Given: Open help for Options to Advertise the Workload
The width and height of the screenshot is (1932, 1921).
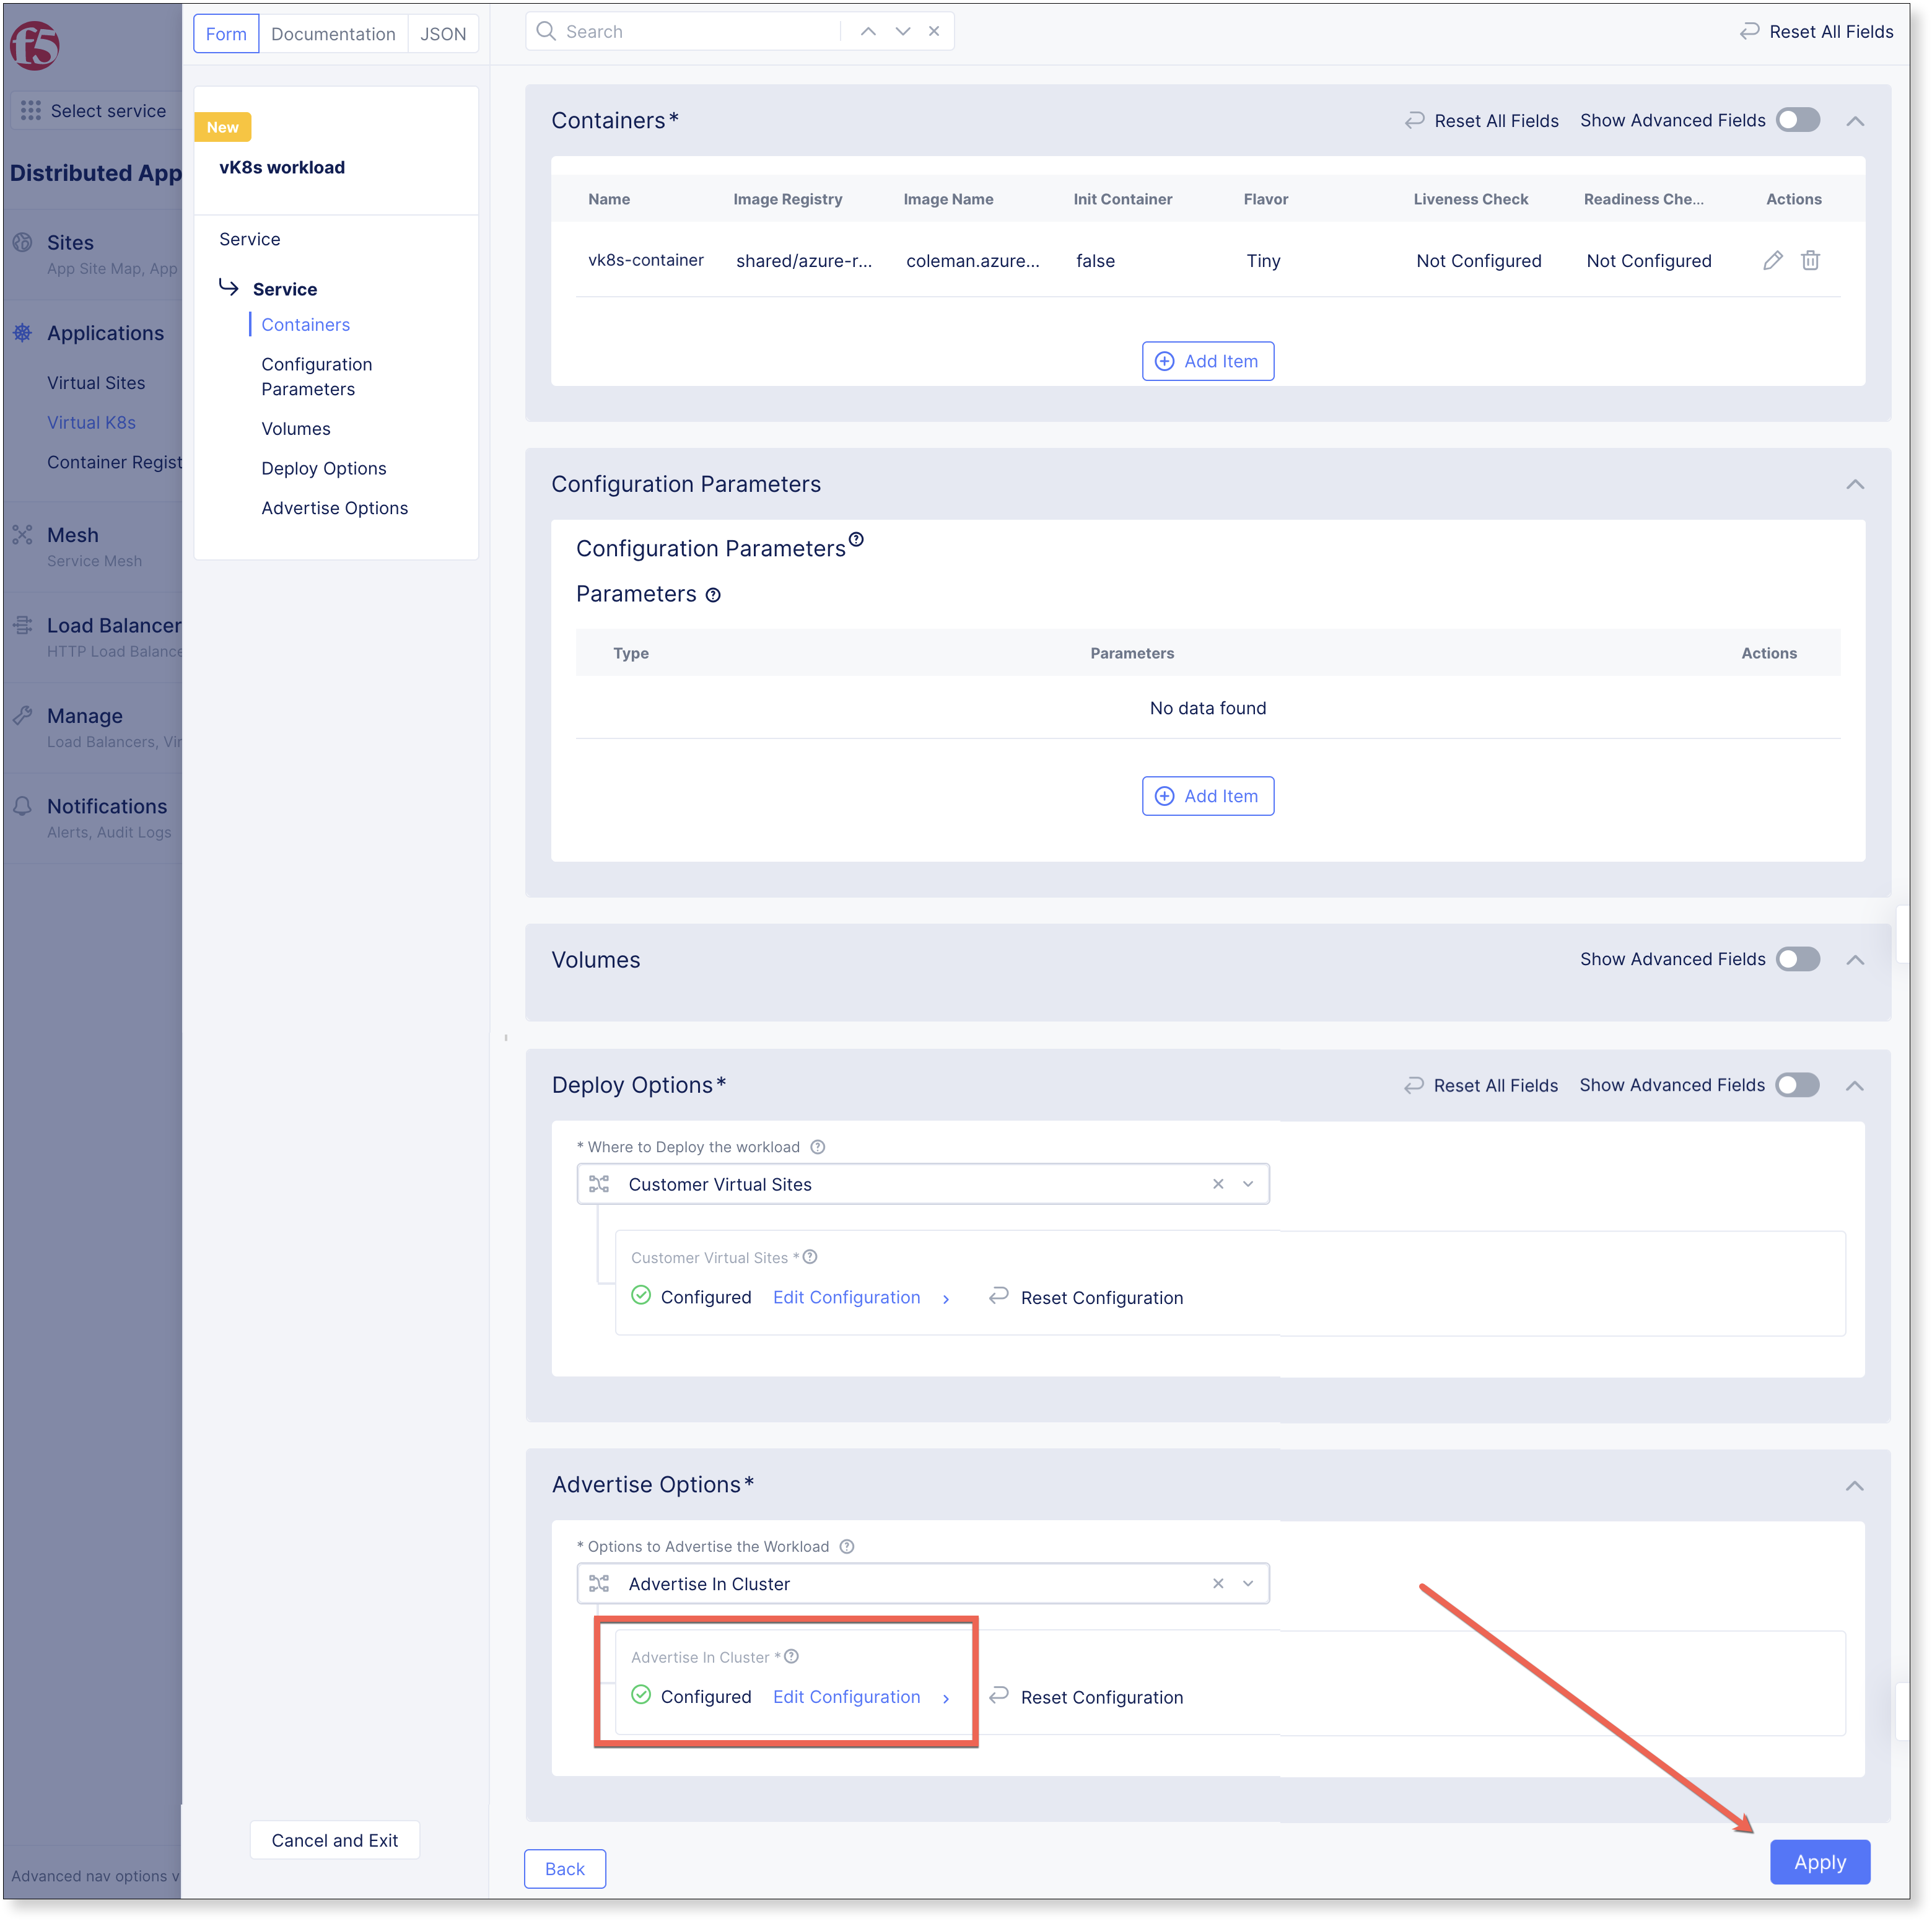Looking at the screenshot, I should pos(847,1546).
